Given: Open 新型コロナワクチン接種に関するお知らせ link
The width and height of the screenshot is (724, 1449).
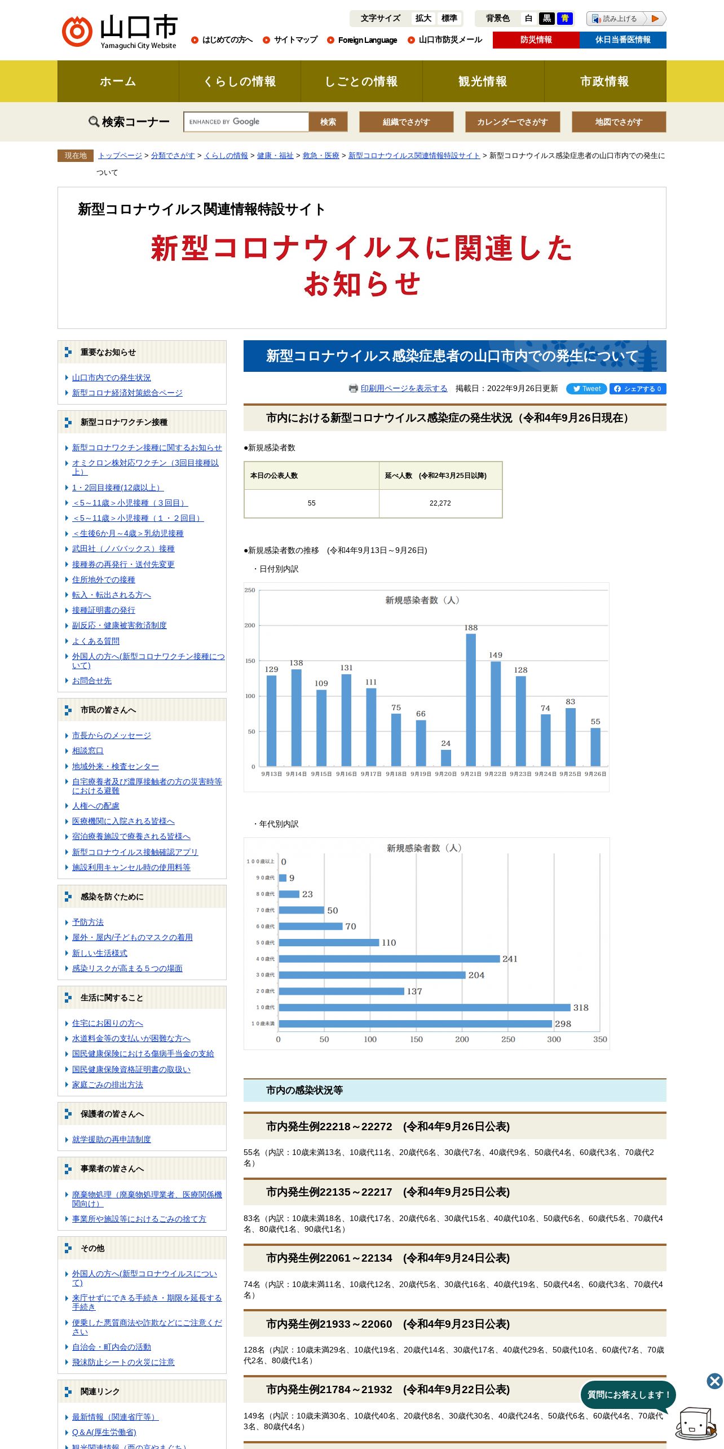Looking at the screenshot, I should [147, 447].
